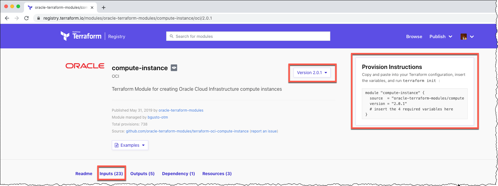Image resolution: width=498 pixels, height=186 pixels.
Task: Expand the user account menu chevron
Action: tap(472, 37)
